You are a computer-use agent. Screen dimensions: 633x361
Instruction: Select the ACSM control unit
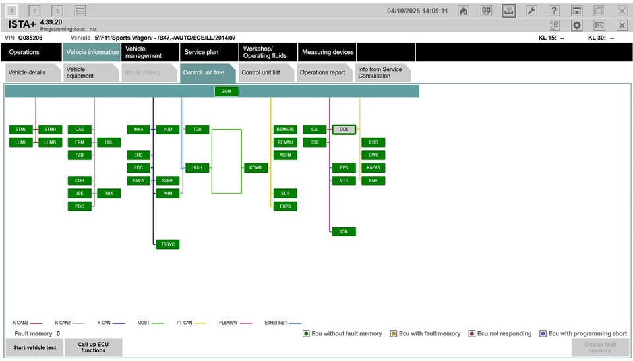click(286, 155)
